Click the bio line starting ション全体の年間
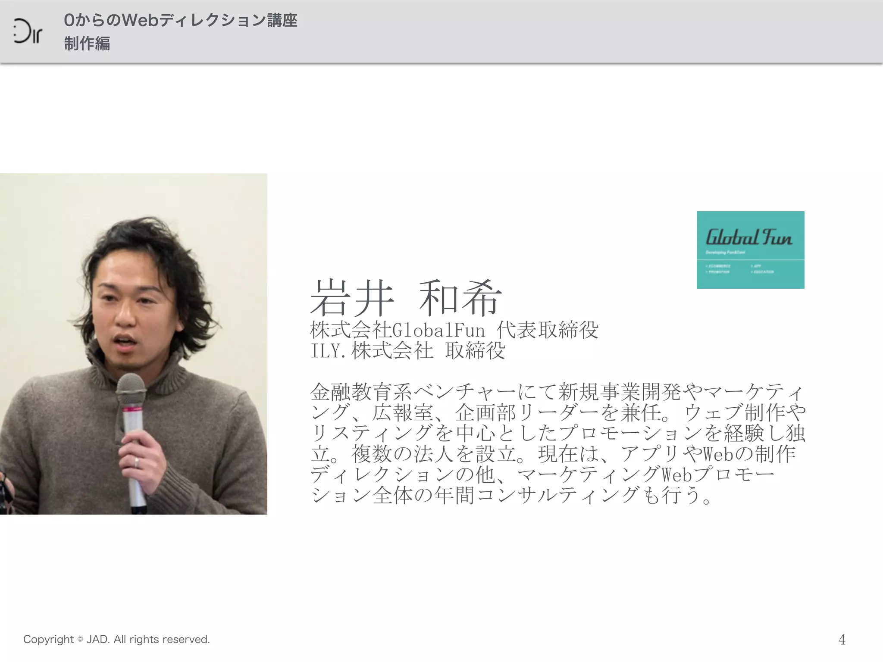The width and height of the screenshot is (883, 662). pos(511,495)
